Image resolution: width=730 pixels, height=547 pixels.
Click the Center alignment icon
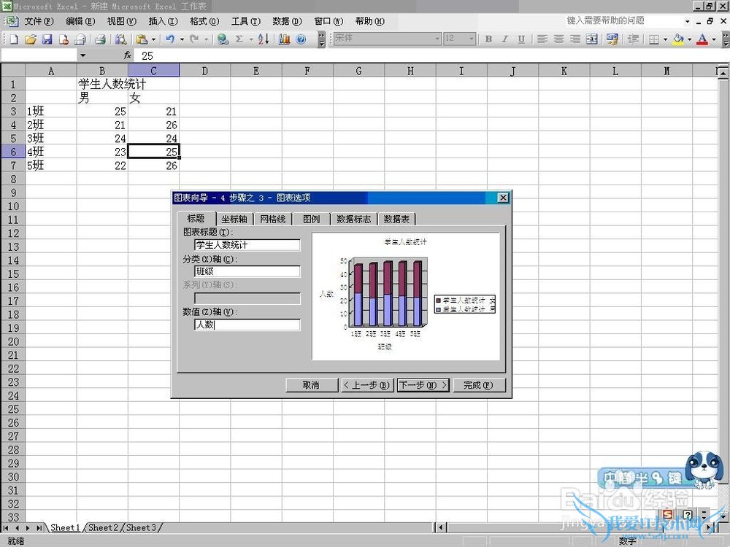[558, 39]
